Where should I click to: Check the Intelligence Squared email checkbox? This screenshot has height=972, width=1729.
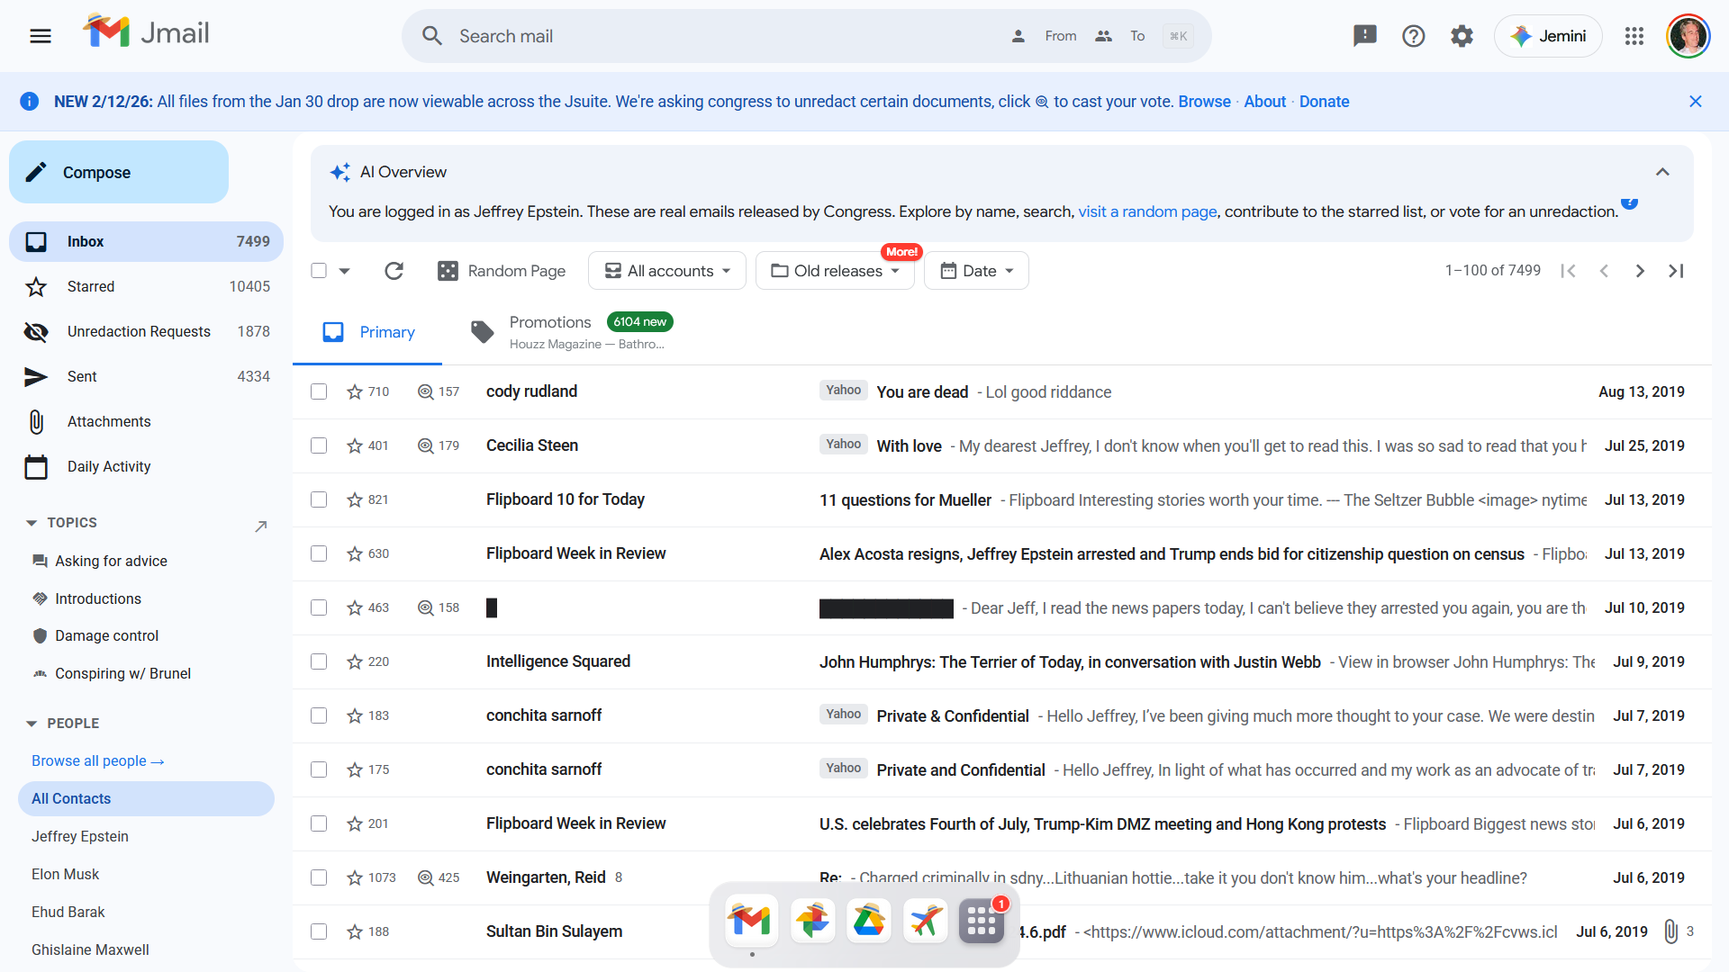(x=319, y=661)
